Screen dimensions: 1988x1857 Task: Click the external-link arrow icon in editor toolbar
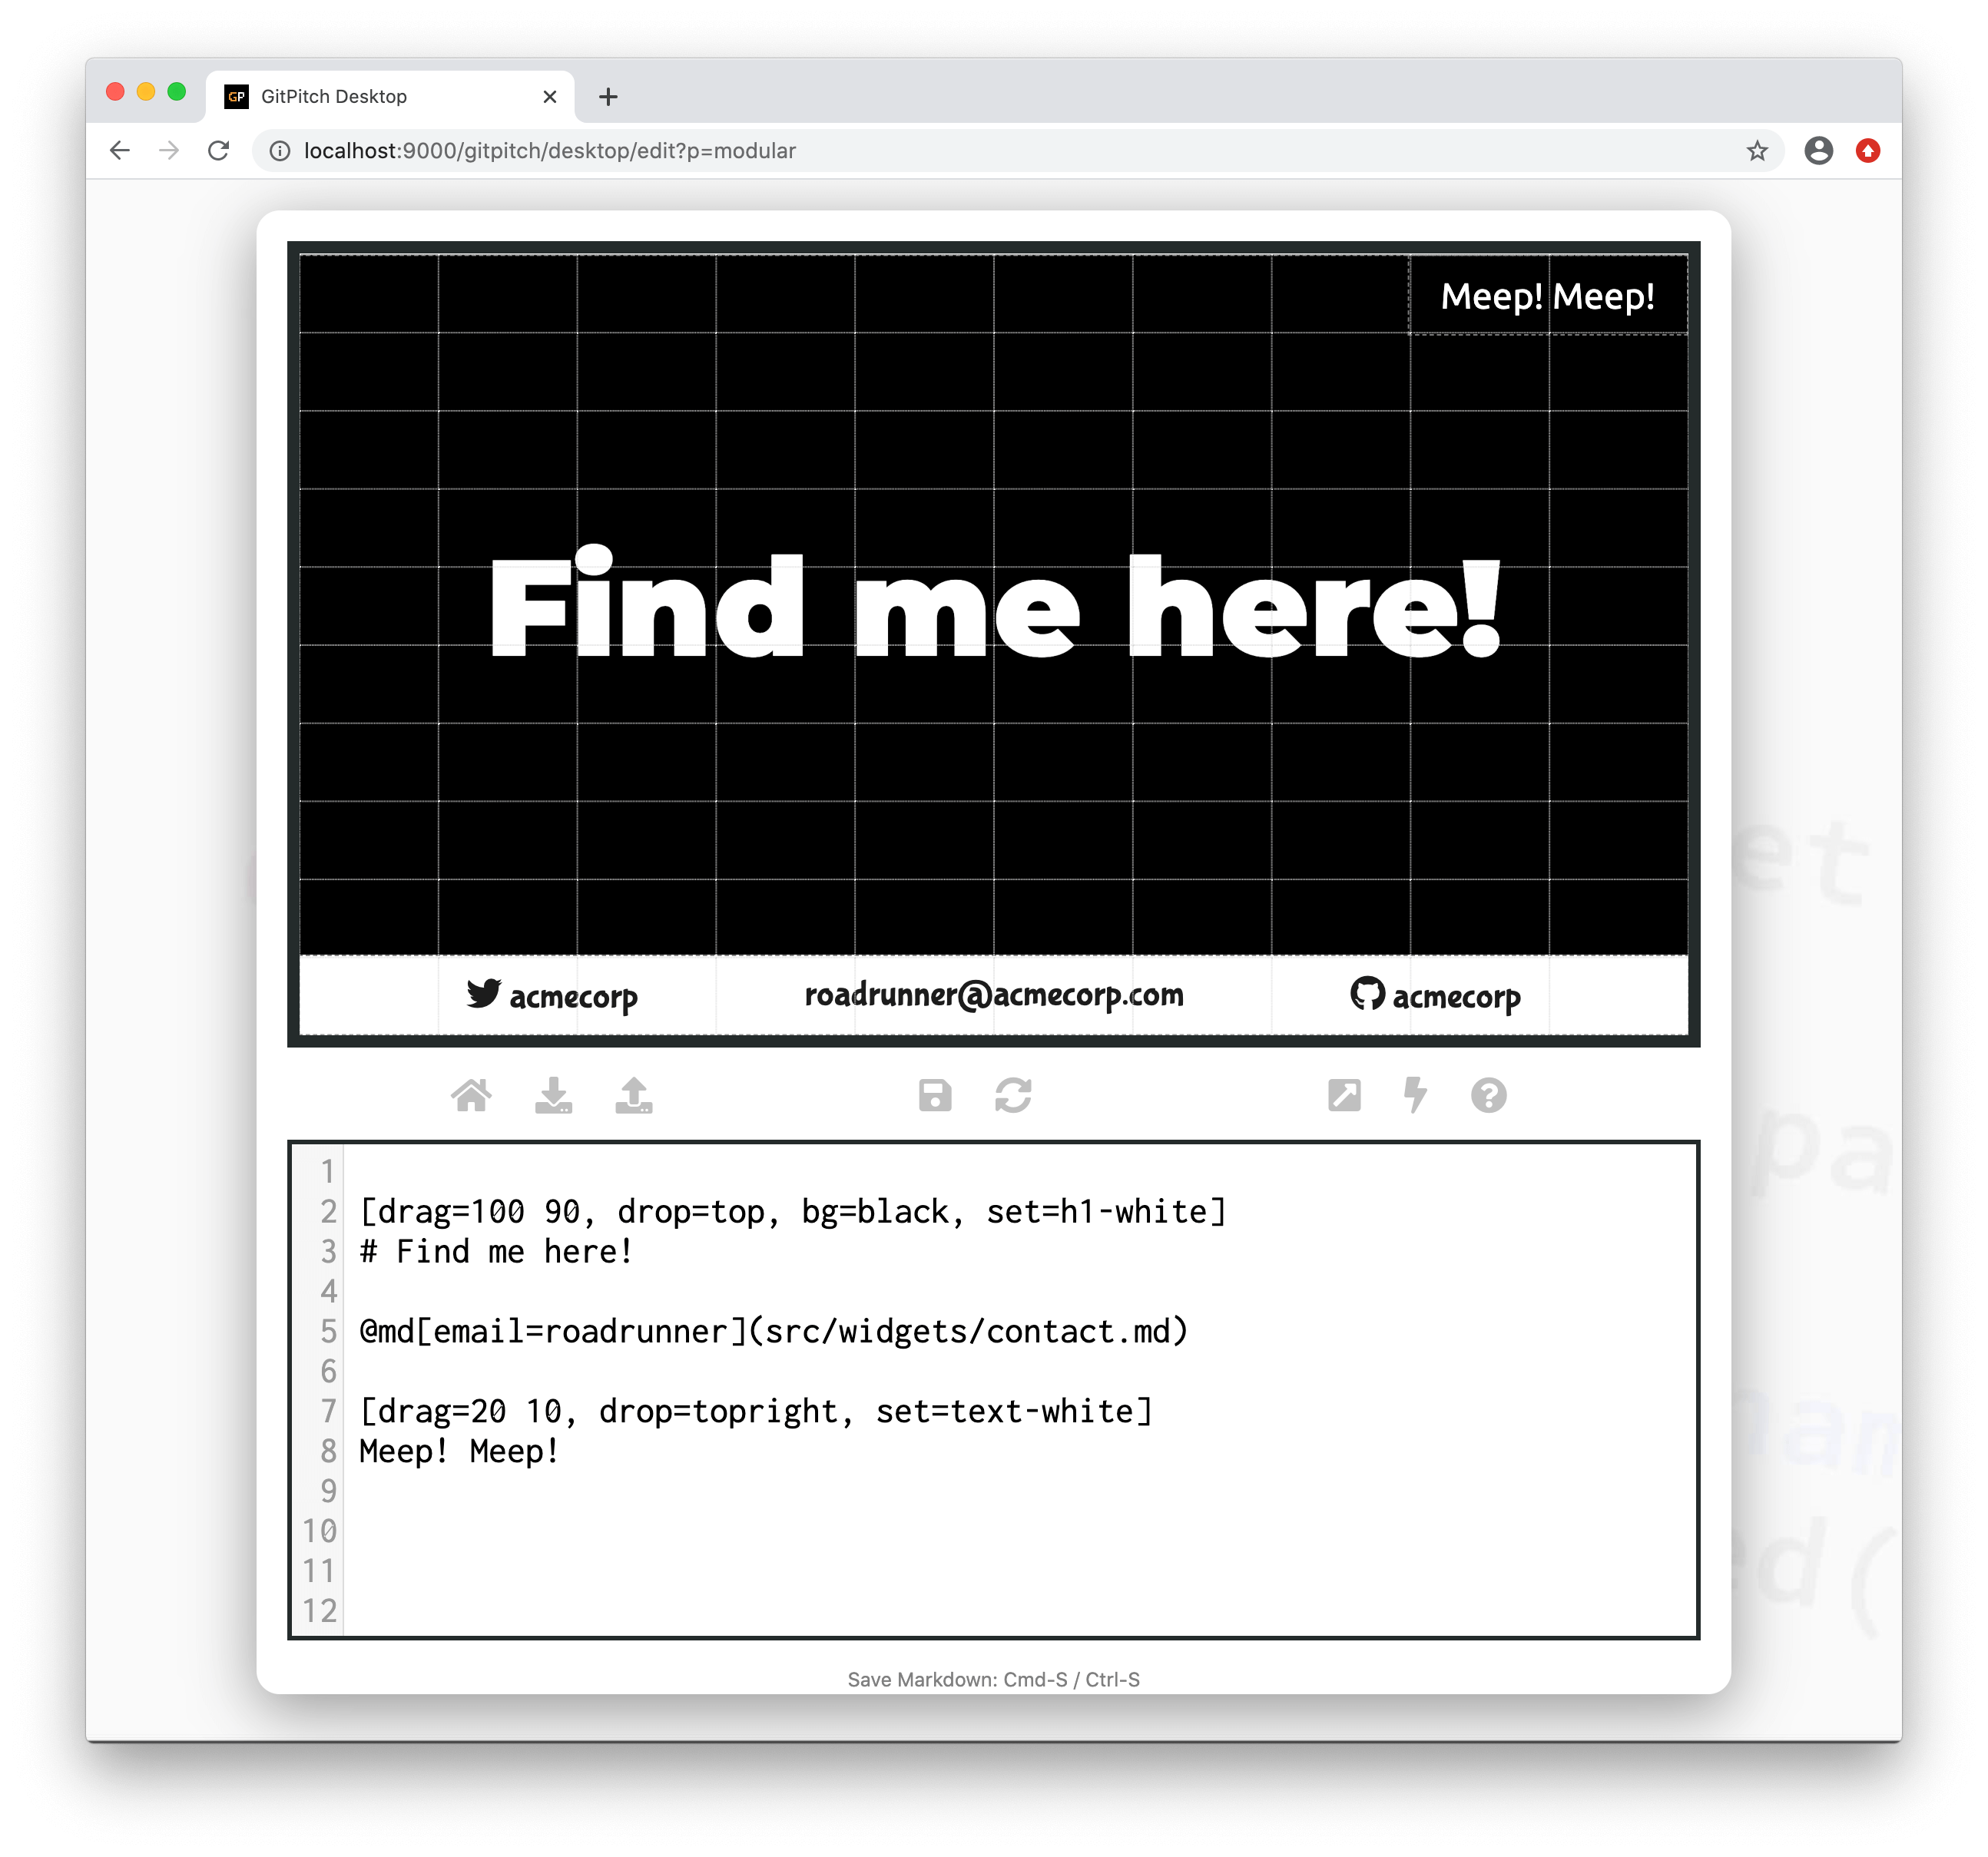[1344, 1095]
